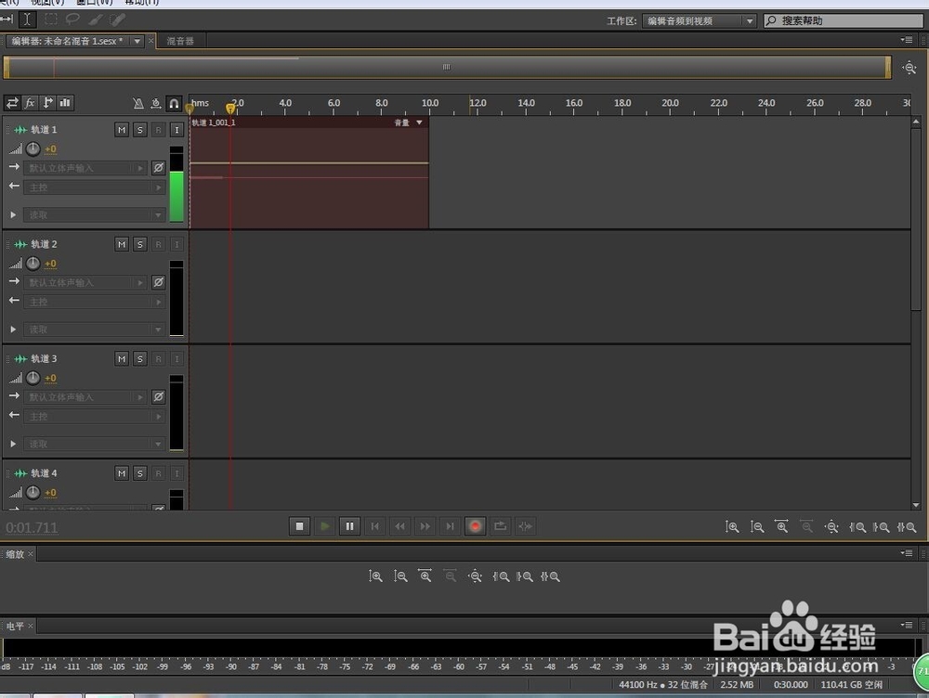Toggle loop playback
929x698 pixels.
[500, 525]
